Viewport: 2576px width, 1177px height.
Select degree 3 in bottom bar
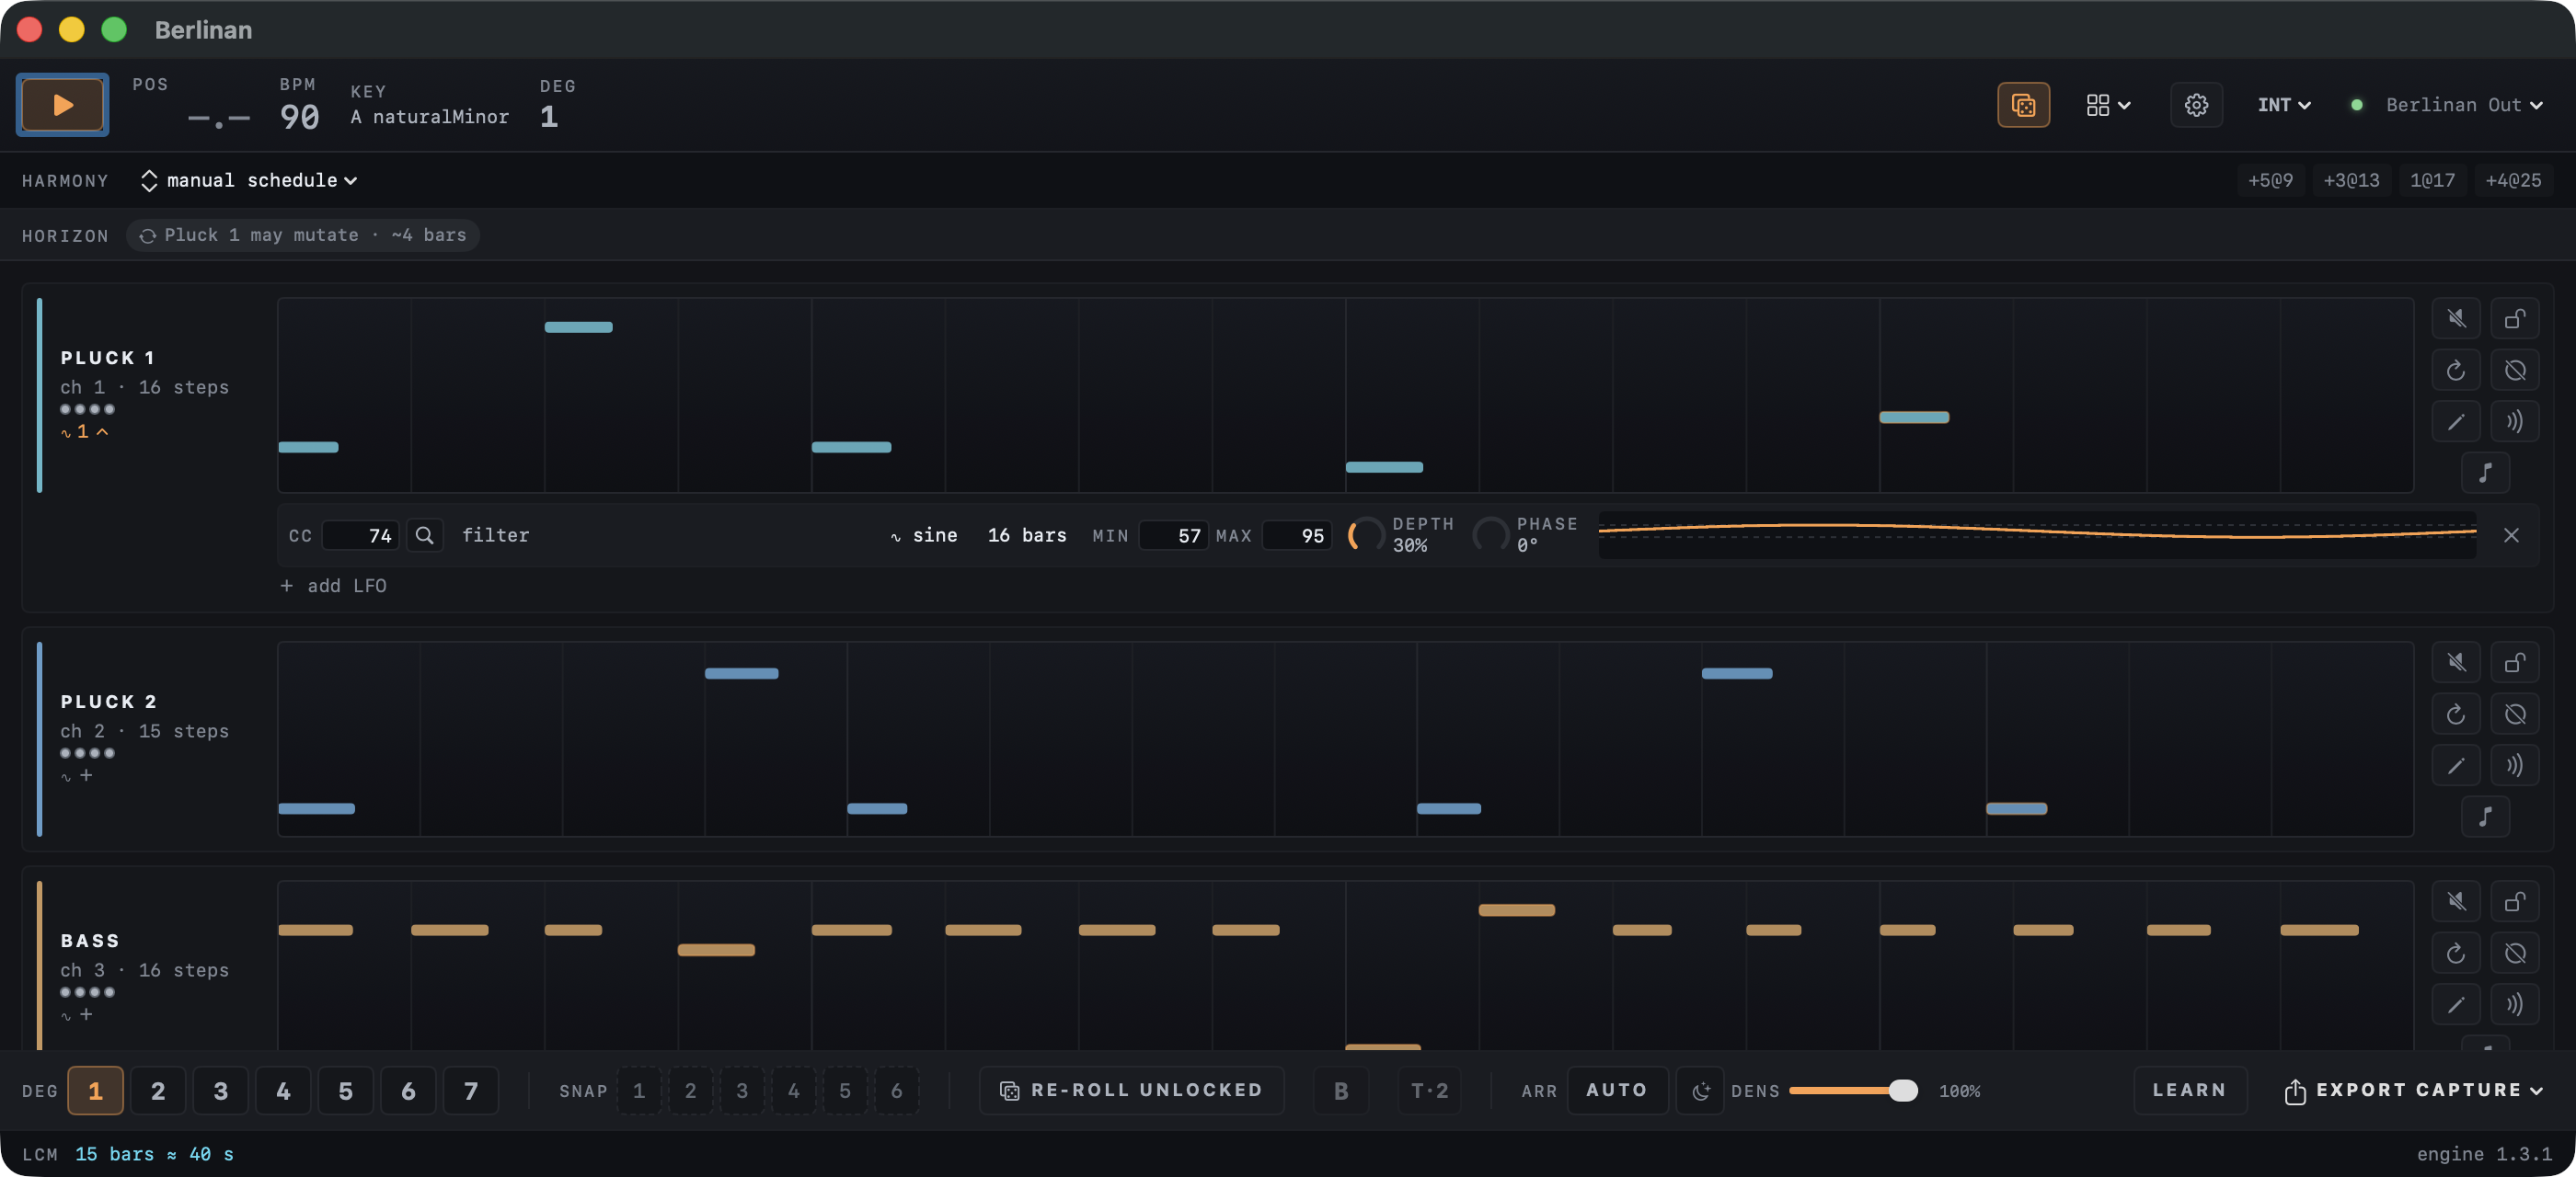(x=221, y=1091)
